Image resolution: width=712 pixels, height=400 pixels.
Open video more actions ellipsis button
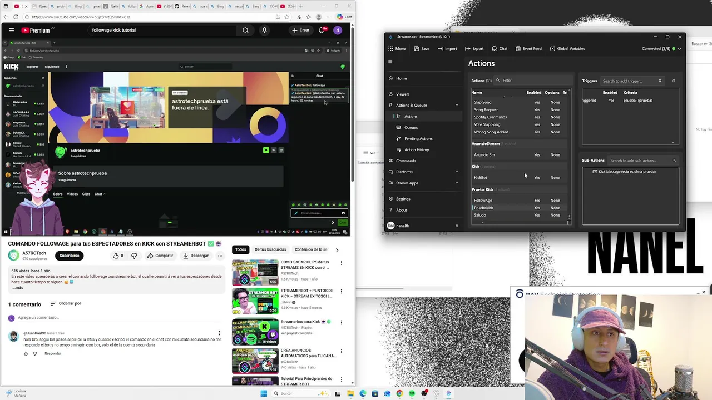pyautogui.click(x=220, y=256)
